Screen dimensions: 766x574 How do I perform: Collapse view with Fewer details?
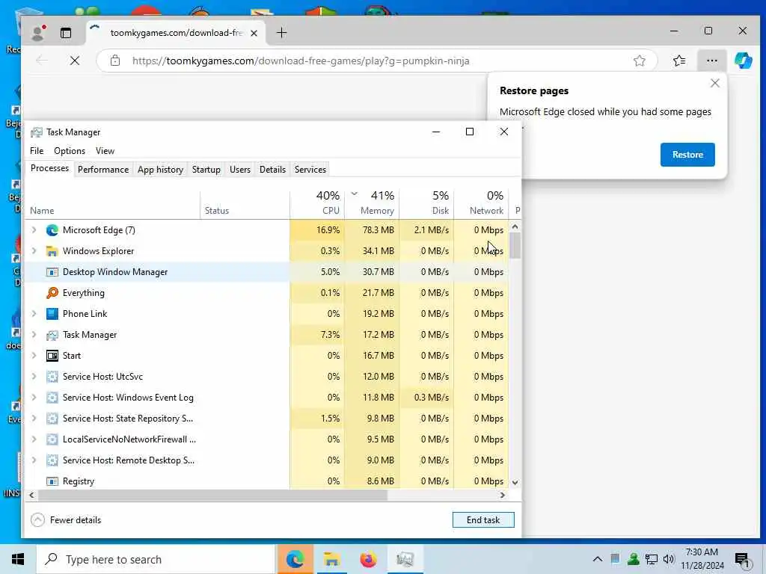(66, 520)
